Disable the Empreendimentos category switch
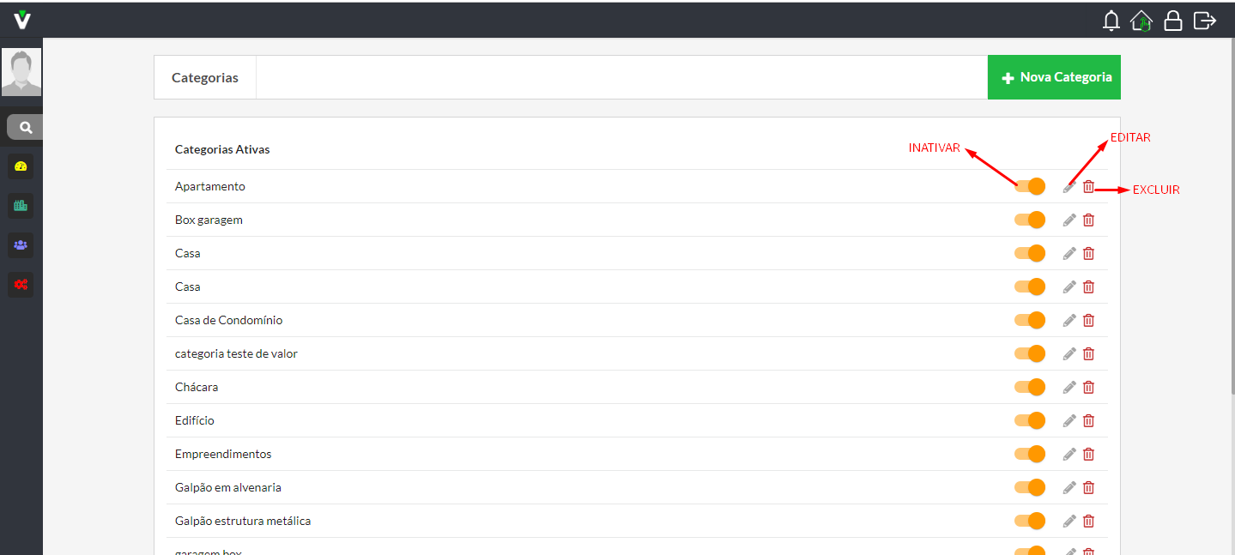Screen dimensions: 1235x555 coord(1030,455)
